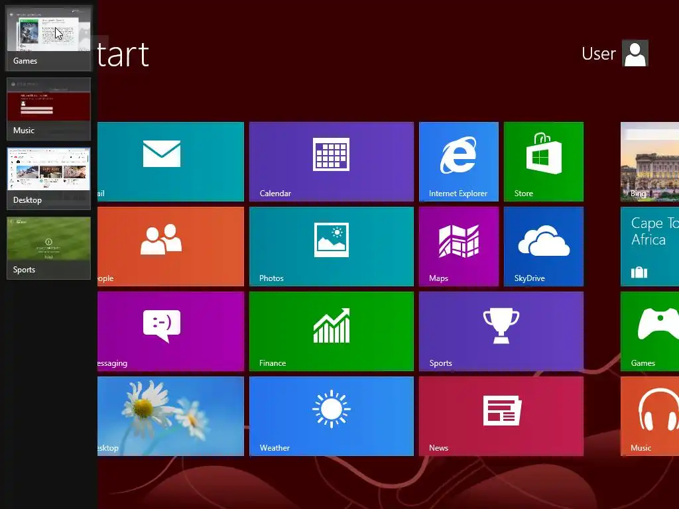
Task: Open the Music headphones tile
Action: pos(650,416)
